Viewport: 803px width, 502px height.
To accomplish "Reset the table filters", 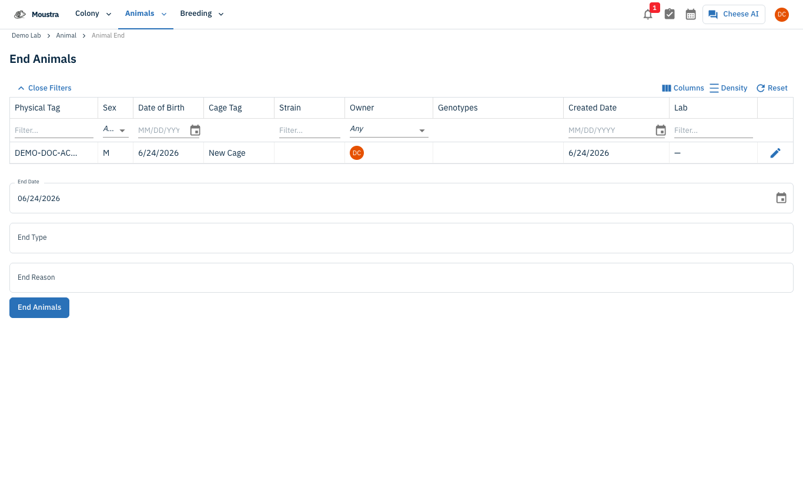I will 772,88.
